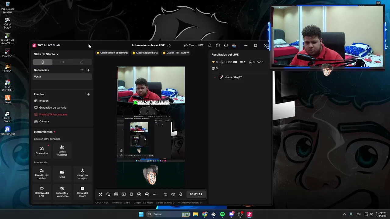The width and height of the screenshot is (390, 219).
Task: Open Objetivo del LIVE tool
Action: pyautogui.click(x=42, y=192)
